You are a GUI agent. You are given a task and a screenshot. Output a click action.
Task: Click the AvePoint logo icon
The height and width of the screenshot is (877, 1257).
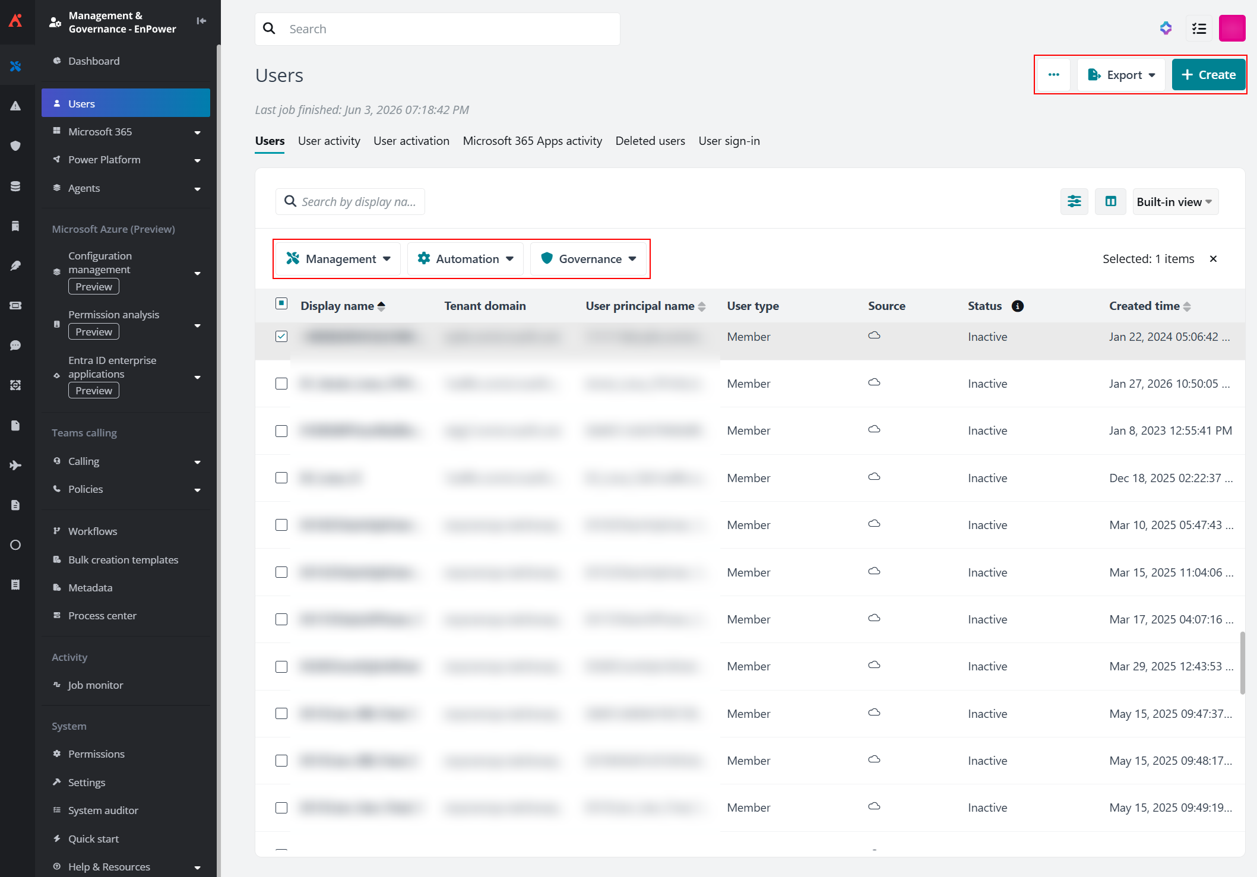click(16, 21)
